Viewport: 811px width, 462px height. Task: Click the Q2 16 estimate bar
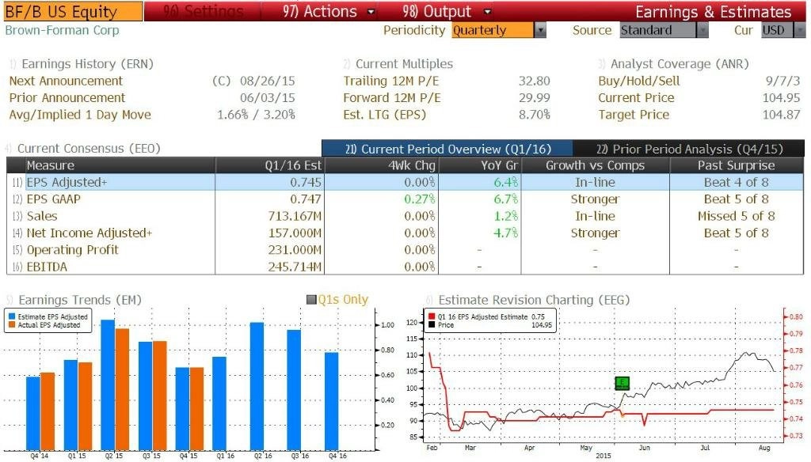point(257,386)
